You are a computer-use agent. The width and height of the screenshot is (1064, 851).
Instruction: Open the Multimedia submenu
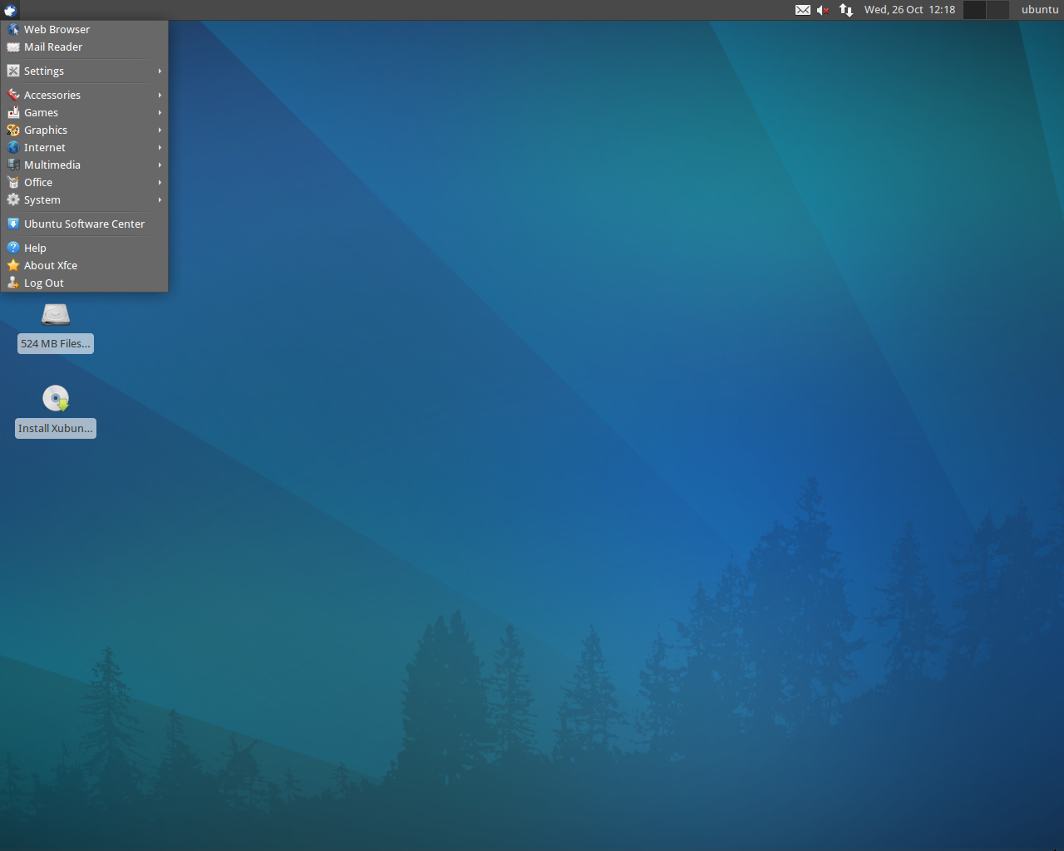[84, 165]
